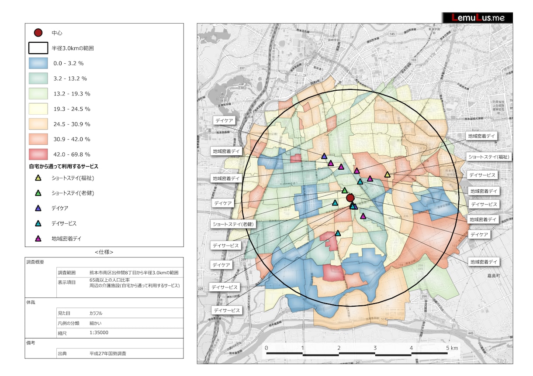
Task: Click the 熊本市南区出仲間8丁目から半径3.0kmの範囲 value
Action: [x=134, y=273]
